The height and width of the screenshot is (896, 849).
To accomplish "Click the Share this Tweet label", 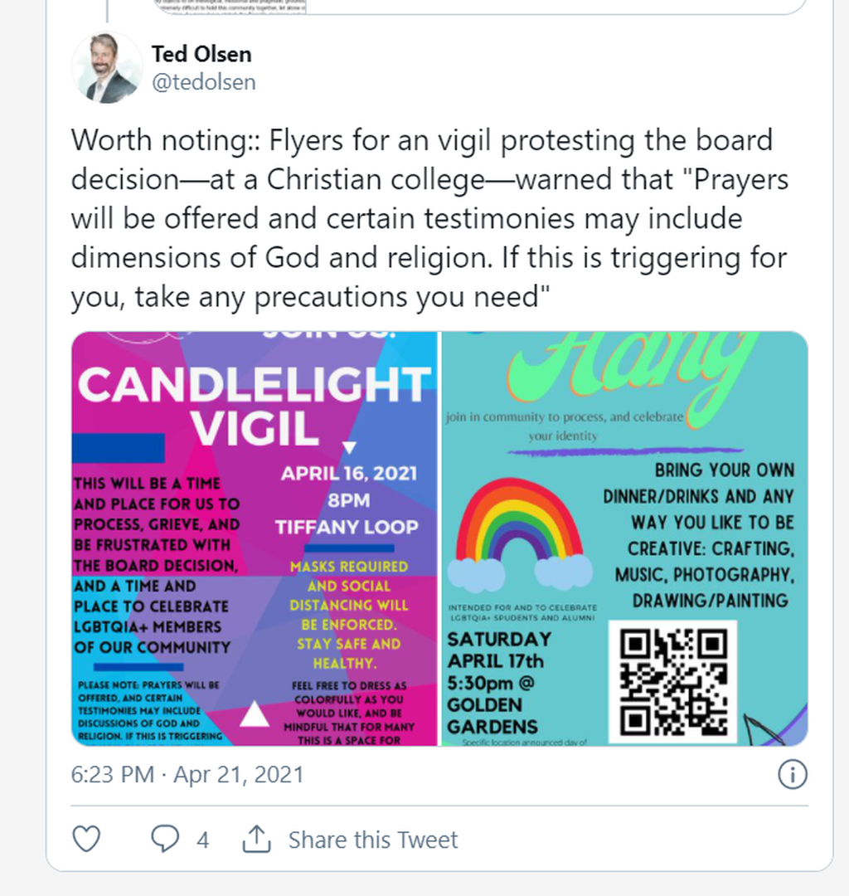I will click(x=373, y=840).
